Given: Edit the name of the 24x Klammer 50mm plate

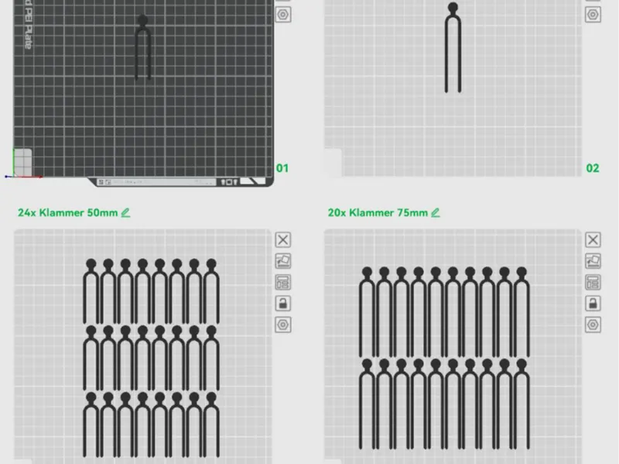Looking at the screenshot, I should pyautogui.click(x=125, y=212).
